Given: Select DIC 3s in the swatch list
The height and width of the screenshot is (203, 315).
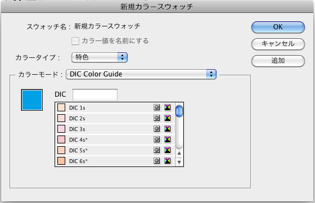Looking at the screenshot, I should (115, 129).
